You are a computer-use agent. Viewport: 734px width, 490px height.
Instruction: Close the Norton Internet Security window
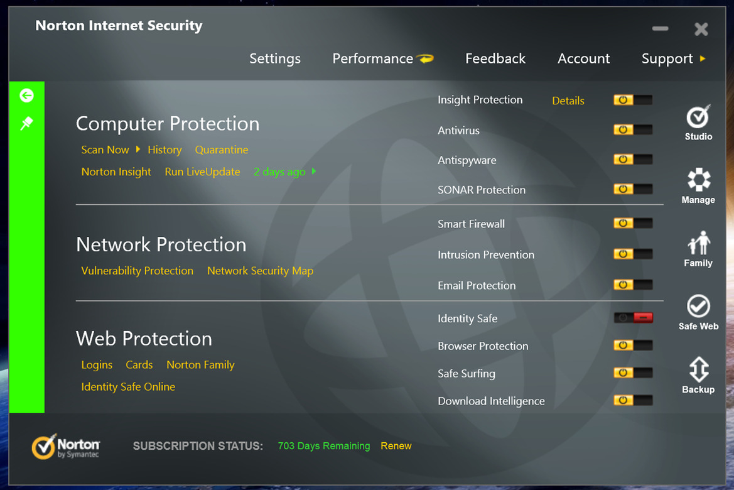pyautogui.click(x=701, y=29)
